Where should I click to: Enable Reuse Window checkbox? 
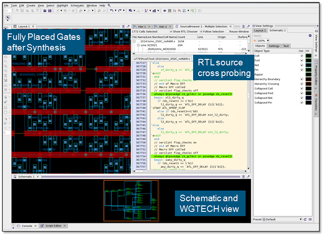pos(227,32)
